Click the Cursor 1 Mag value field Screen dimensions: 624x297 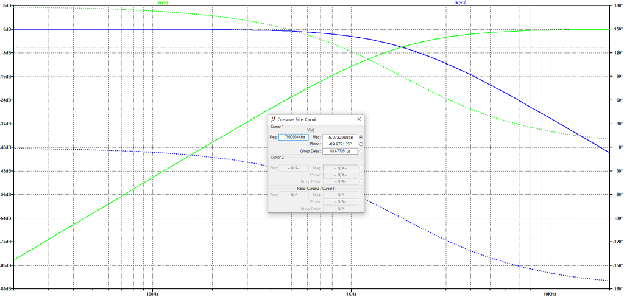(x=340, y=138)
